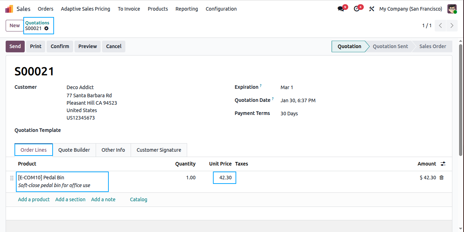Click the Send button
The image size is (464, 232).
[15, 46]
